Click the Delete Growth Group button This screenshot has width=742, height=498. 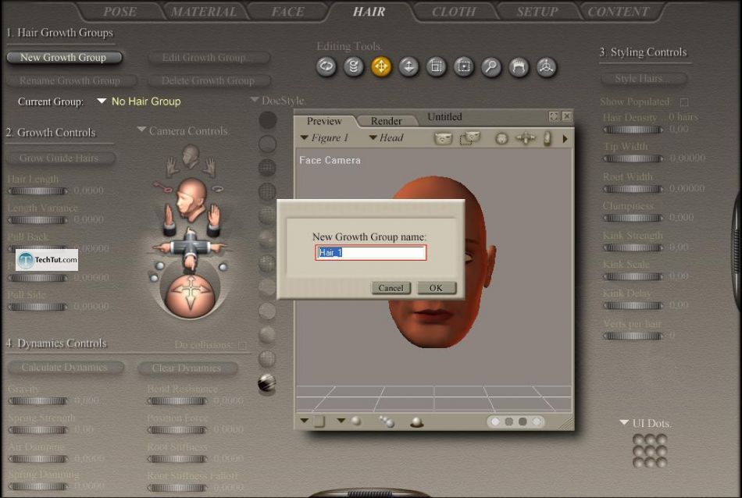click(209, 81)
